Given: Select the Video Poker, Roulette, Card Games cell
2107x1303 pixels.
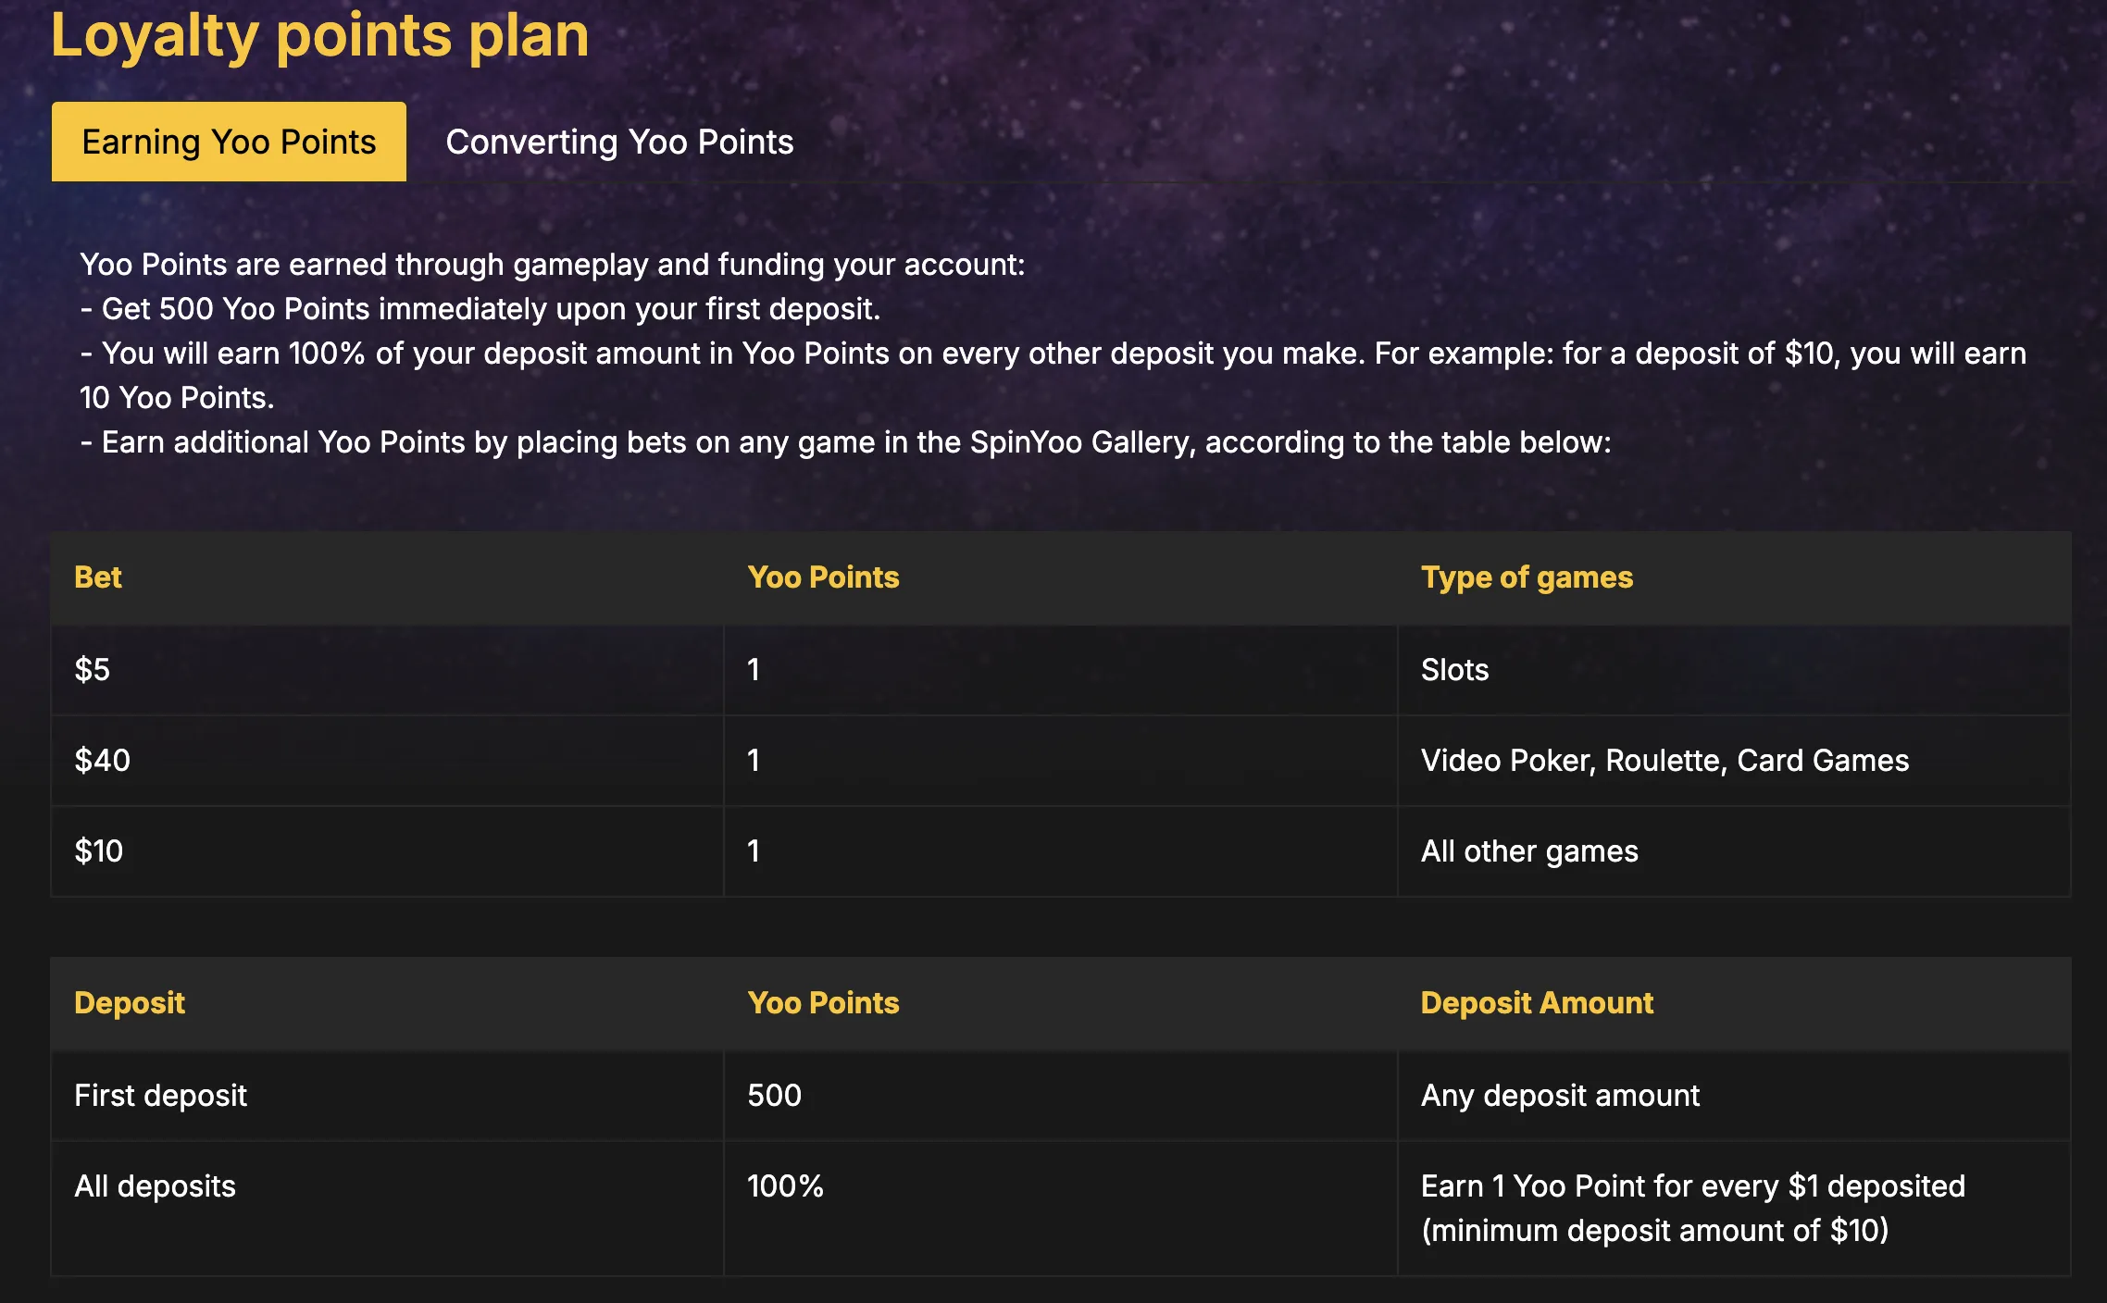Looking at the screenshot, I should (x=1664, y=760).
